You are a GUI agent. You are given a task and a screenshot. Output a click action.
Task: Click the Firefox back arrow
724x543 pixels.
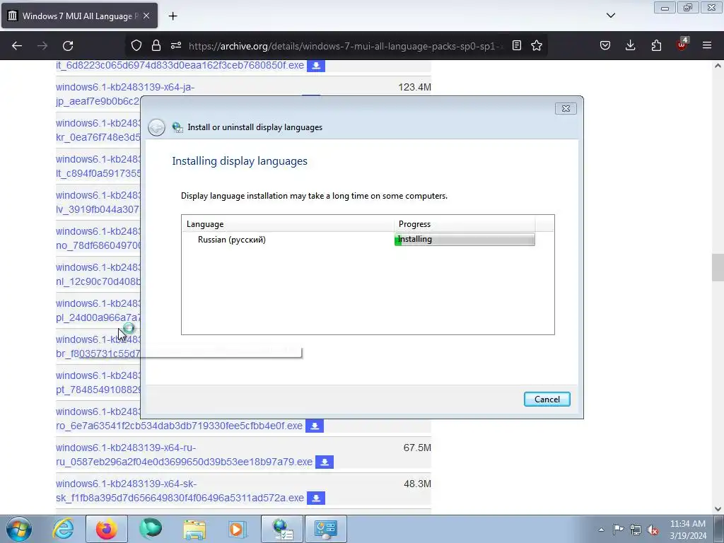point(17,46)
